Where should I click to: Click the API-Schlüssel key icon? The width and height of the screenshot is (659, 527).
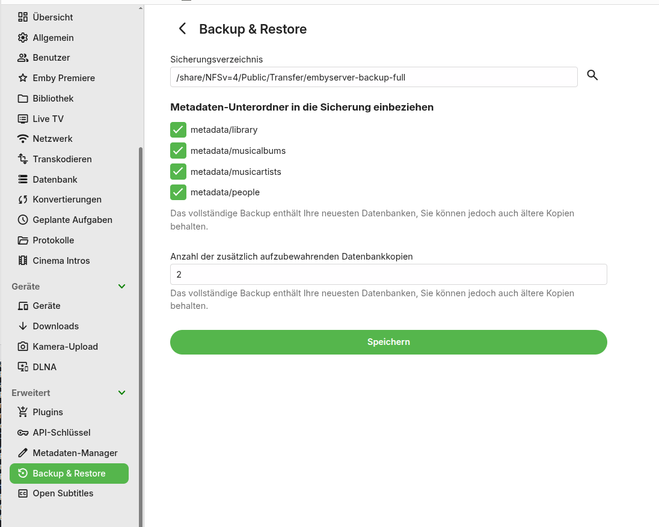tap(23, 433)
